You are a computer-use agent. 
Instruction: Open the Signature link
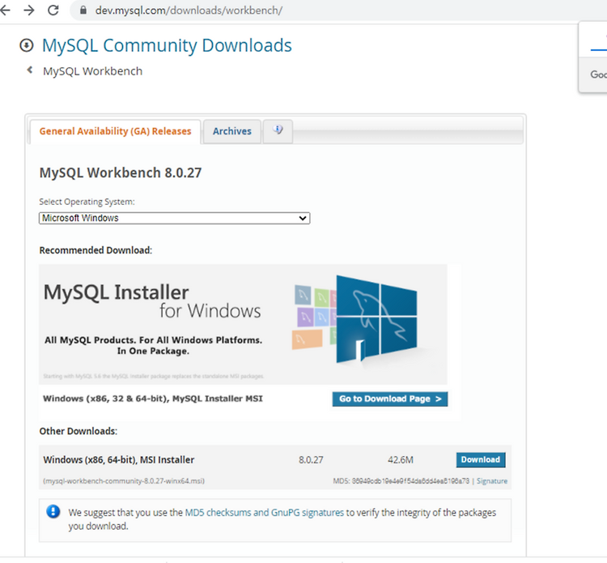tap(491, 481)
